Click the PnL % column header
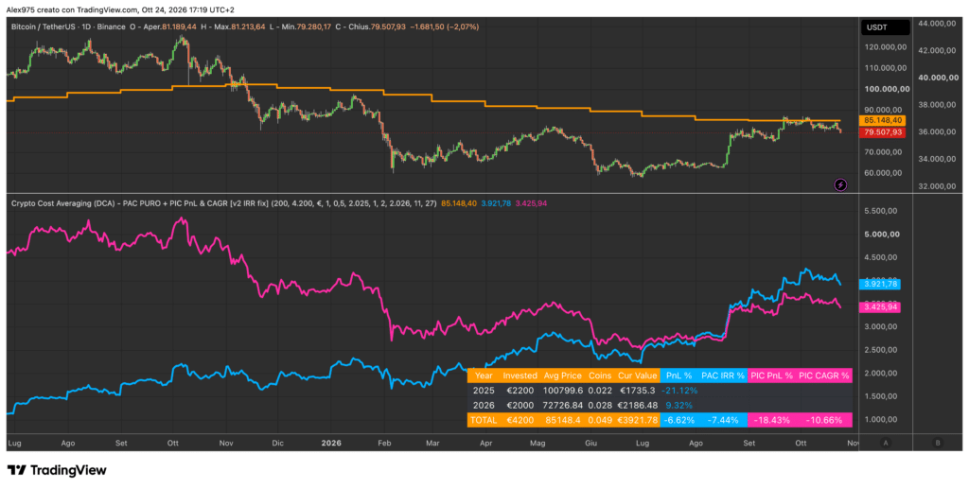This screenshot has width=969, height=489. coord(678,375)
